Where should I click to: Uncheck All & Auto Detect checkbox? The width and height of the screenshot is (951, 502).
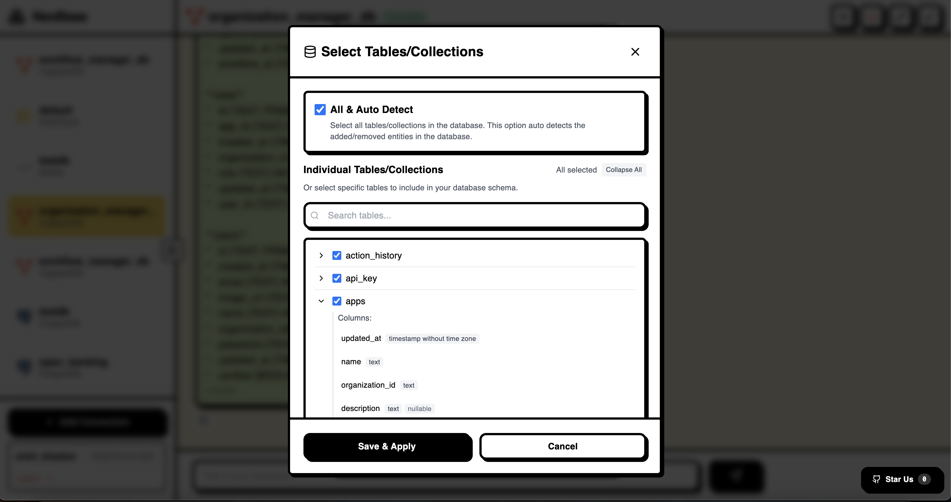[320, 110]
